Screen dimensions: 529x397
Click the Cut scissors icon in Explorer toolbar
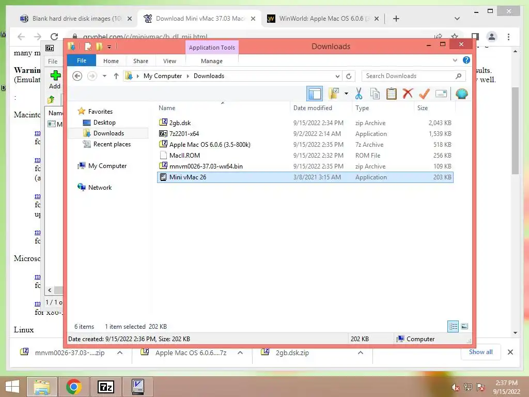[x=359, y=94]
